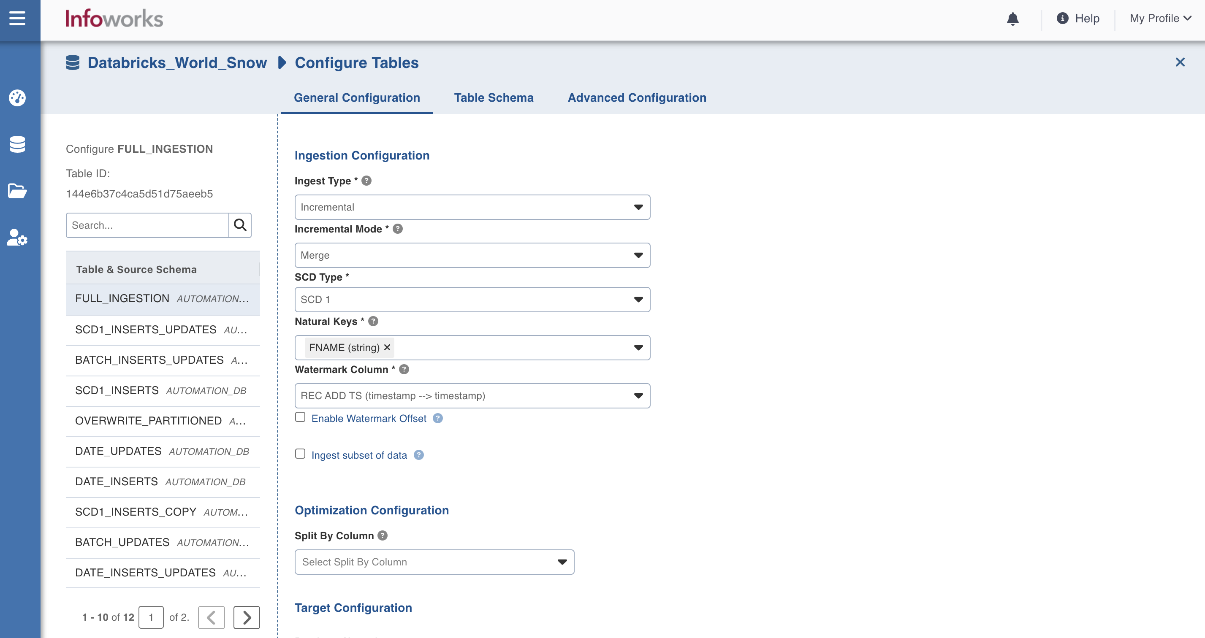Image resolution: width=1205 pixels, height=638 pixels.
Task: Switch to General Configuration tab
Action: (x=357, y=98)
